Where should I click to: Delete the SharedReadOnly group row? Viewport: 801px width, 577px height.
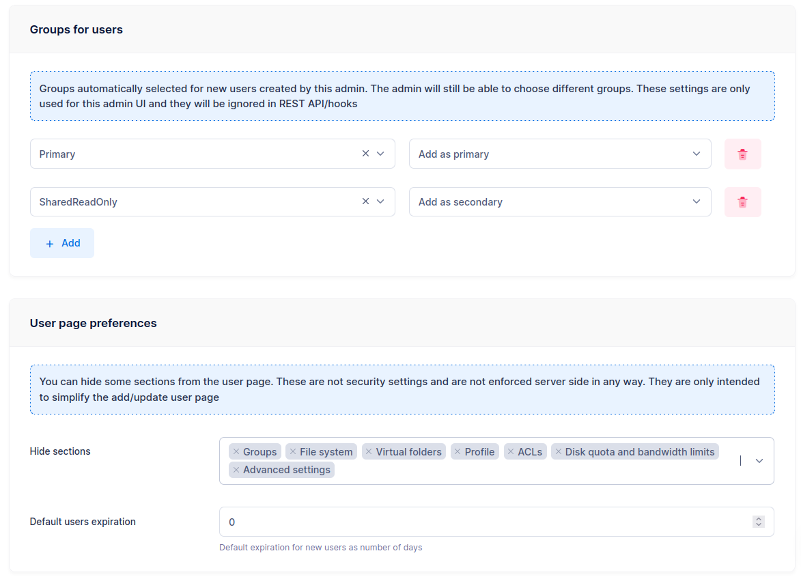[742, 201]
